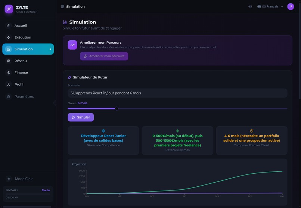This screenshot has width=301, height=208.
Task: Collapse the sidebar with the chevron handle
Action: coord(56,103)
